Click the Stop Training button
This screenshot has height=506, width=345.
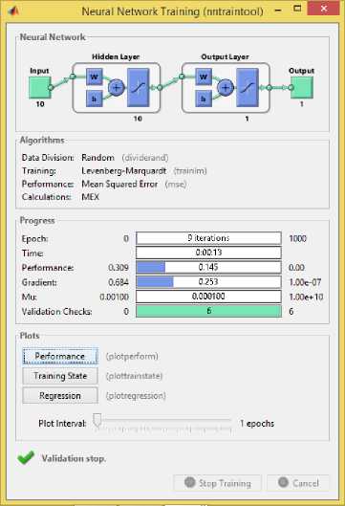coord(217,483)
